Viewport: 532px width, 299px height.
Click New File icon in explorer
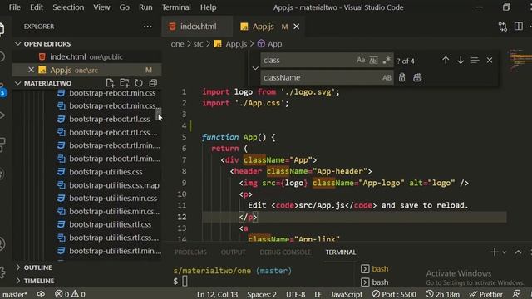pyautogui.click(x=110, y=83)
